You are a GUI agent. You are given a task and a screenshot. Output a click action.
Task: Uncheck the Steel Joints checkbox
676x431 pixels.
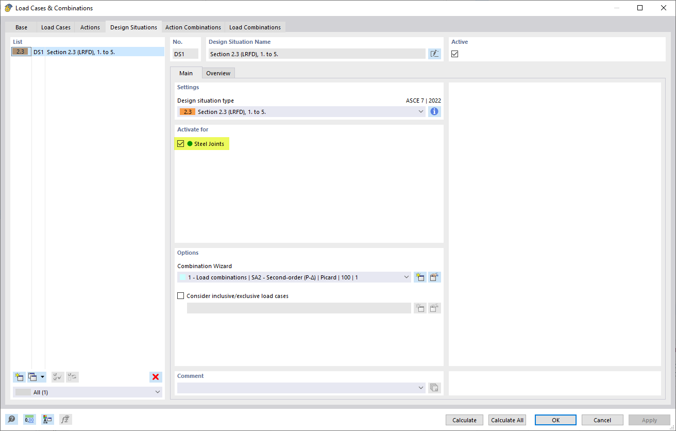point(180,144)
